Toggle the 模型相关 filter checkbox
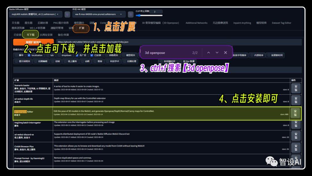Image resolution: width=312 pixels, height=176 pixels. coord(124,55)
